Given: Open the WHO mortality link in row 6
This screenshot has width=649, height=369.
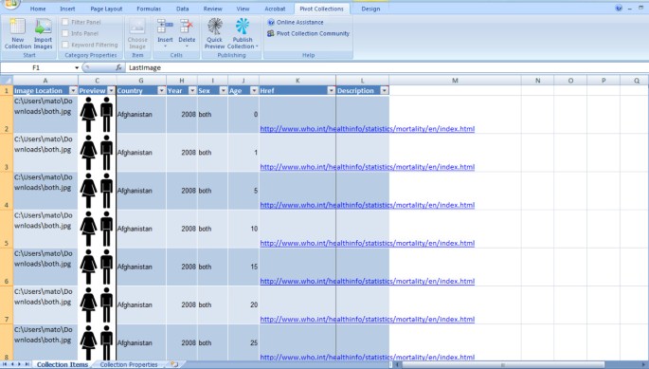Looking at the screenshot, I should point(367,281).
